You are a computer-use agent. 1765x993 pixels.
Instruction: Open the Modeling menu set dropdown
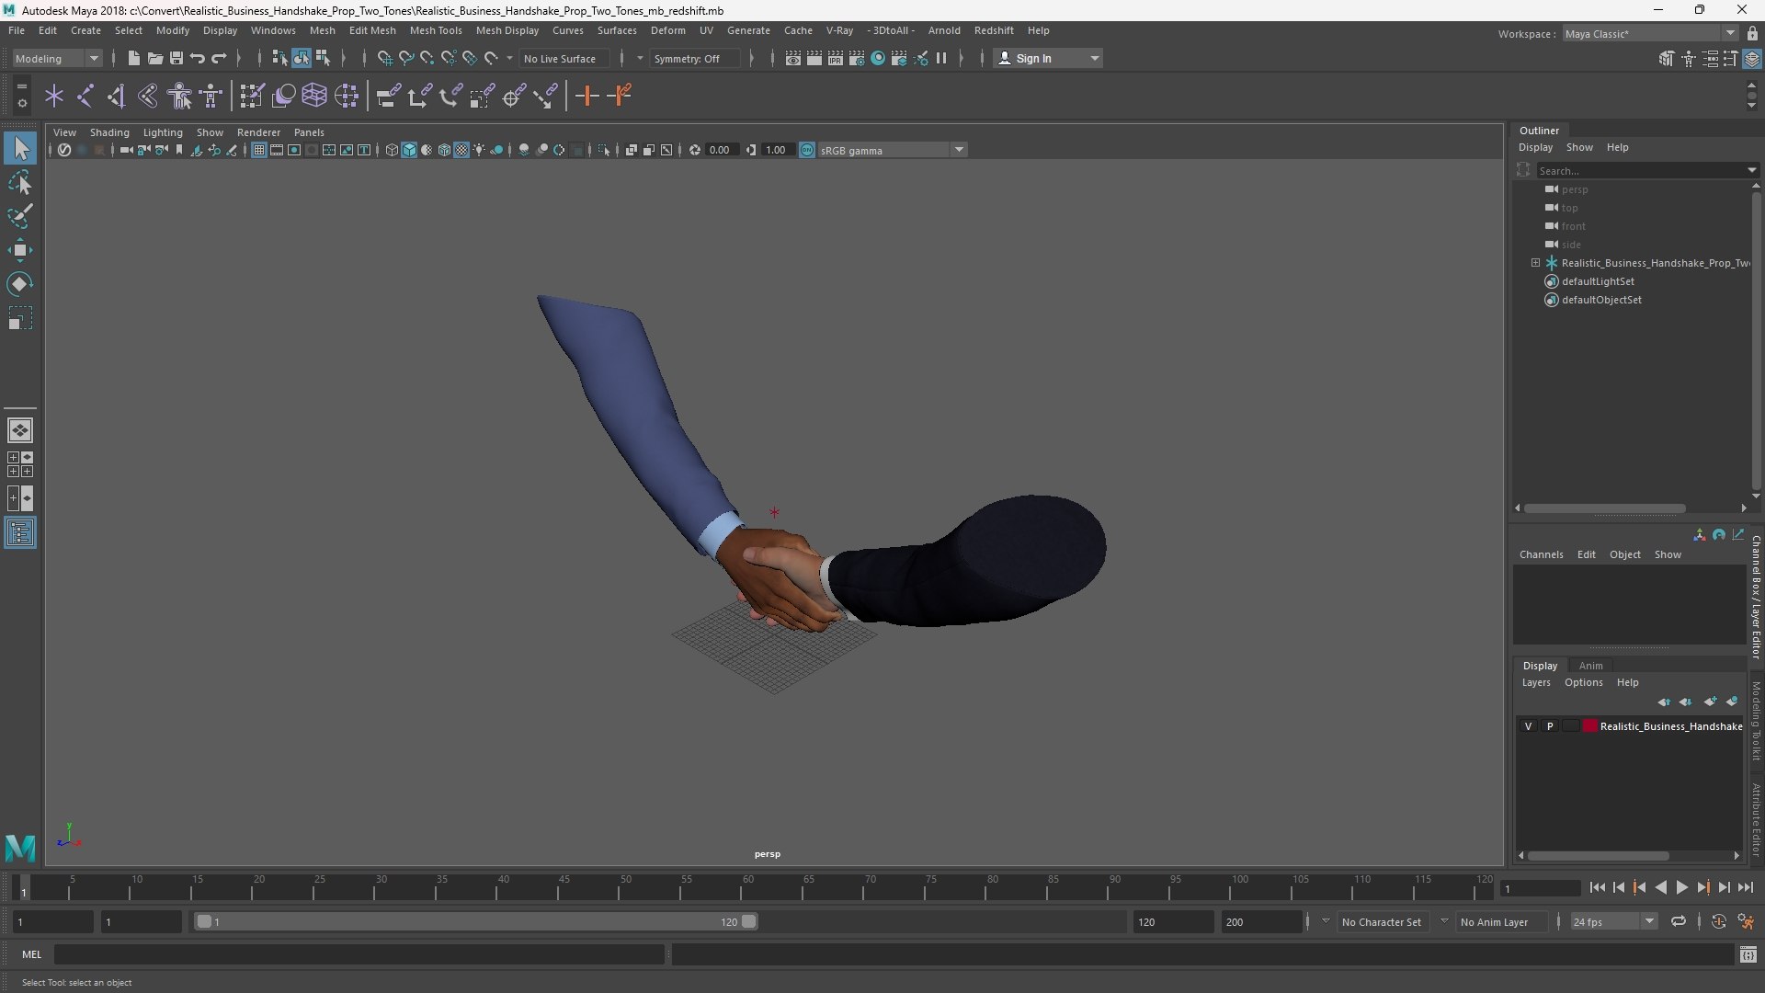pyautogui.click(x=57, y=59)
